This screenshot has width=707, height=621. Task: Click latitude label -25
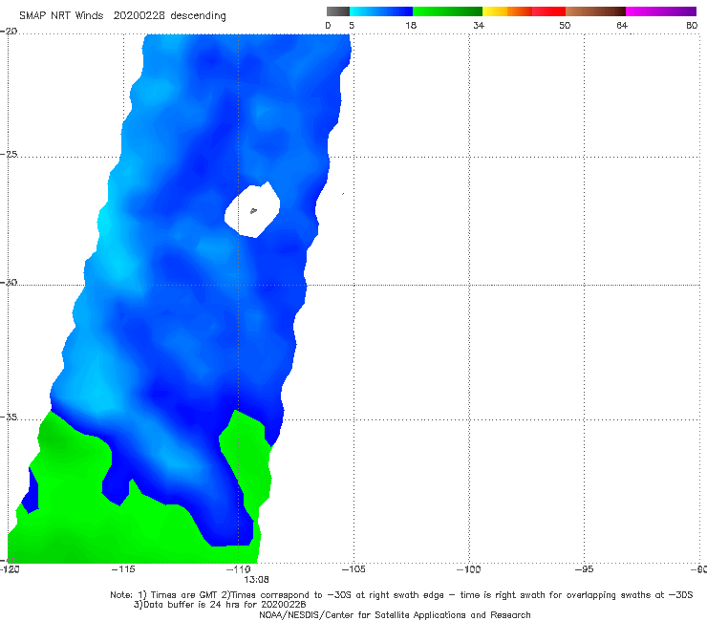(9, 154)
